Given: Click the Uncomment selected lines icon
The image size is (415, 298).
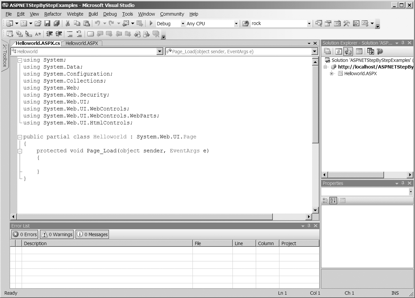Looking at the screenshot, I should (x=79, y=34).
